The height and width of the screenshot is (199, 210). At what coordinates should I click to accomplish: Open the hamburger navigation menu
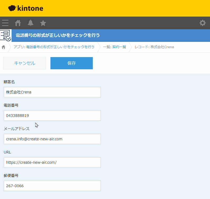5,23
